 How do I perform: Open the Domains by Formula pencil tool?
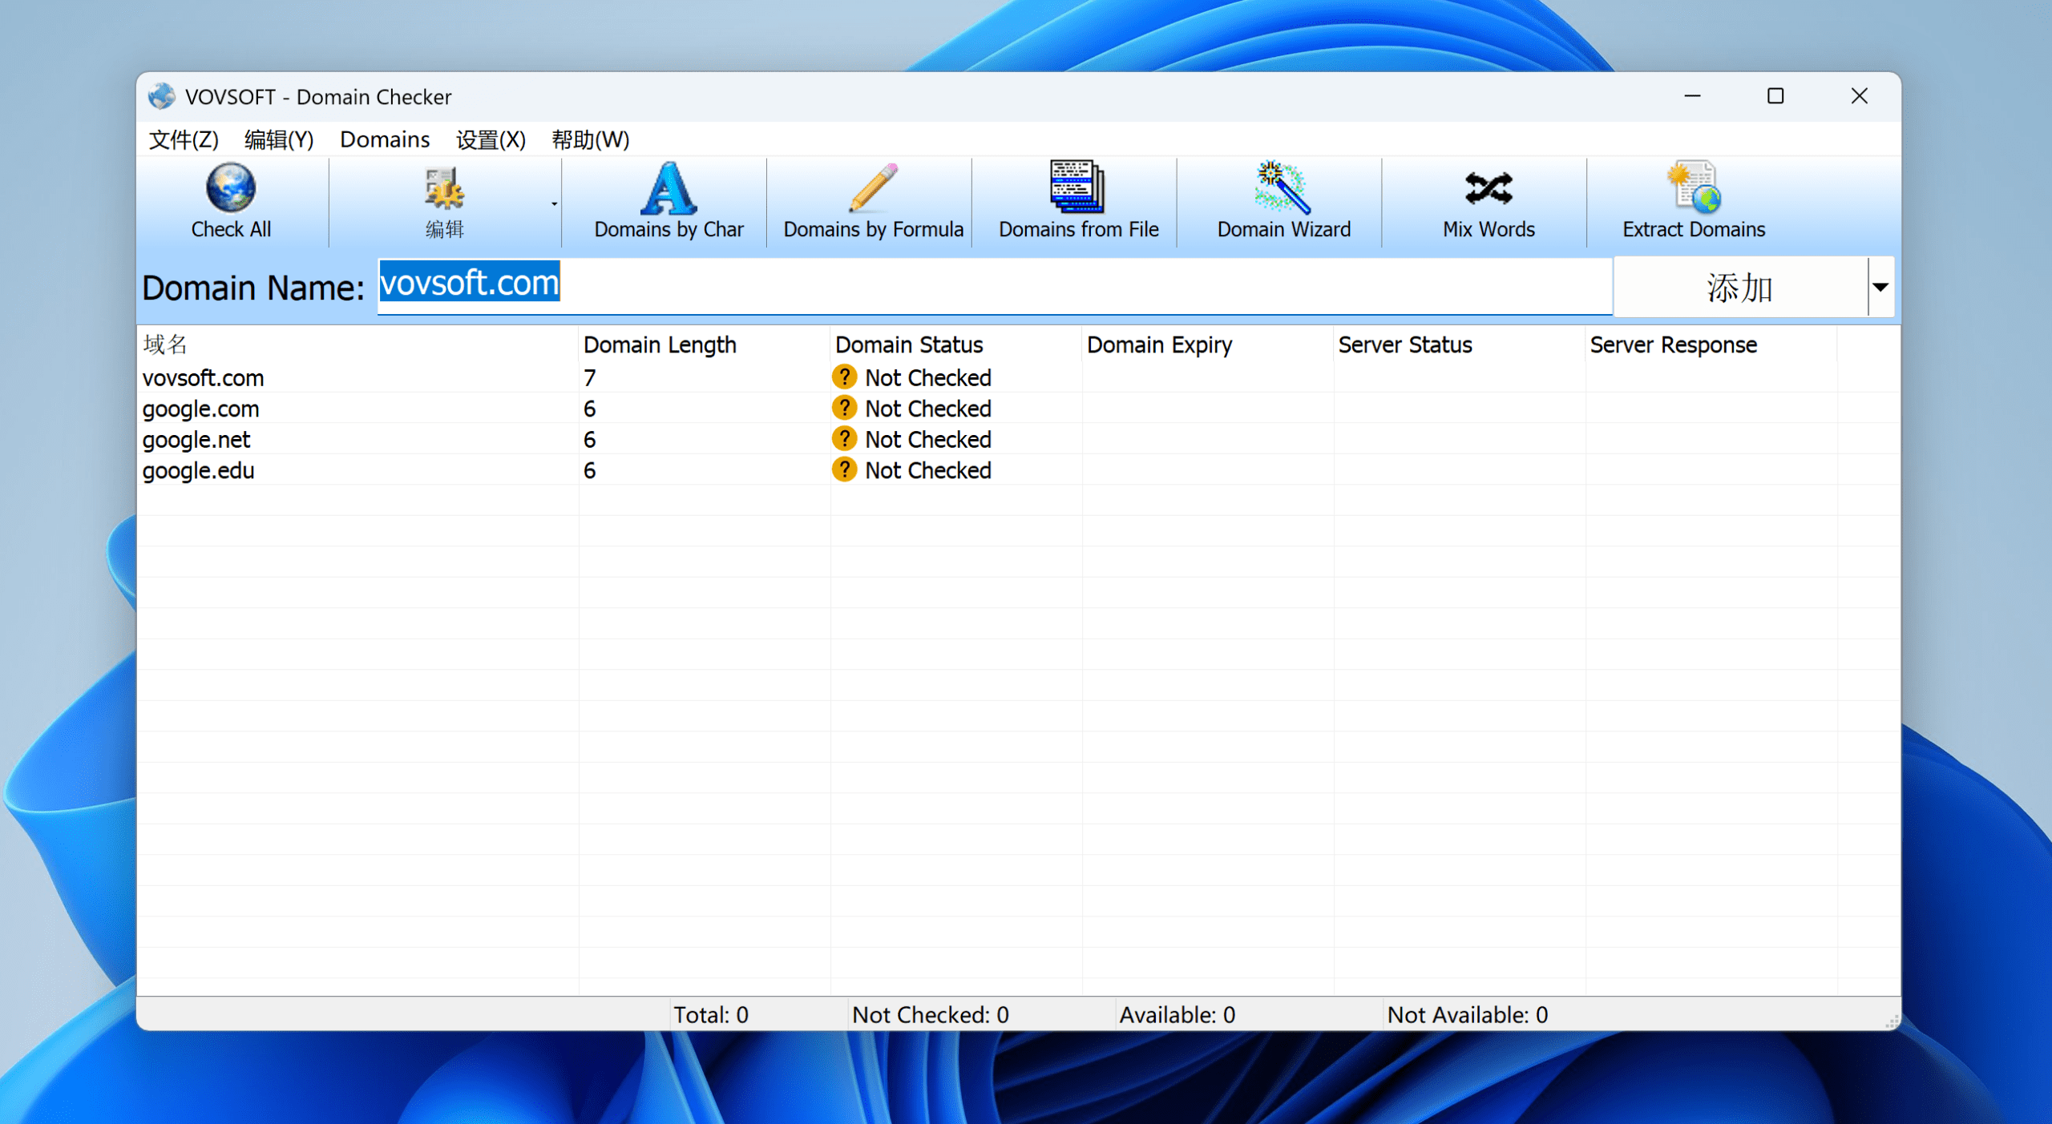coord(873,202)
